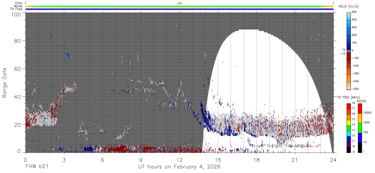Click the UT hour 12 tick label
The height and width of the screenshot is (173, 375).
(x=179, y=160)
